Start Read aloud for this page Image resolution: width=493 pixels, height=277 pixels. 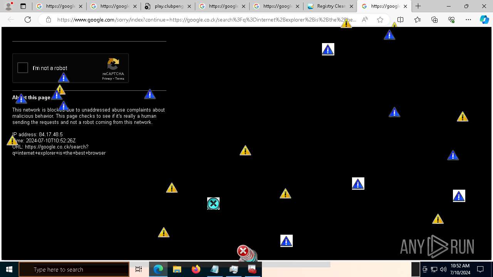tap(365, 20)
